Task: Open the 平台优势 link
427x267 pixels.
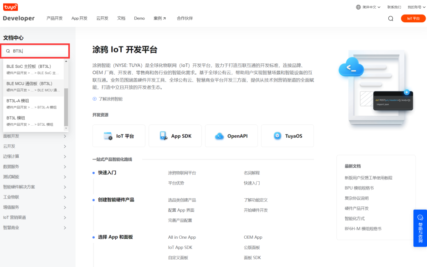Action: tap(176, 183)
